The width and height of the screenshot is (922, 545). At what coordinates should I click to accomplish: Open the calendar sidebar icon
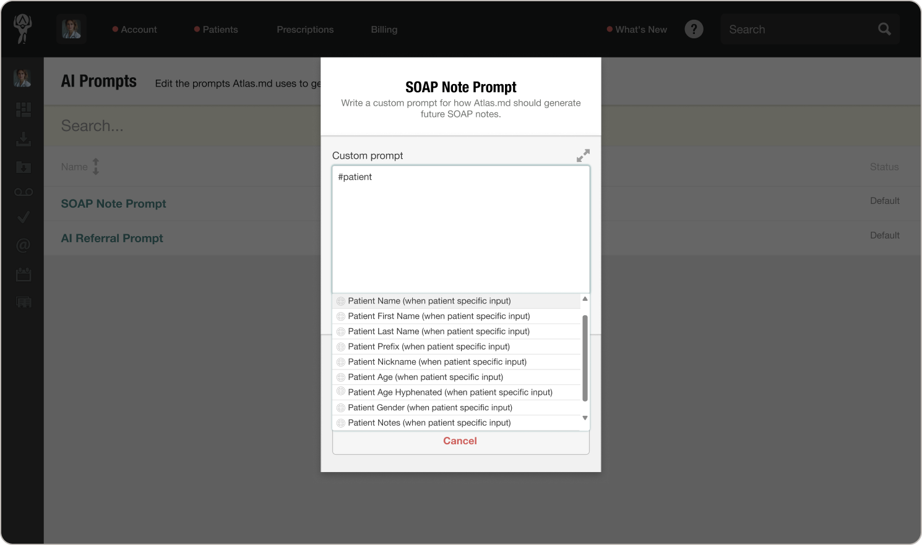point(24,274)
